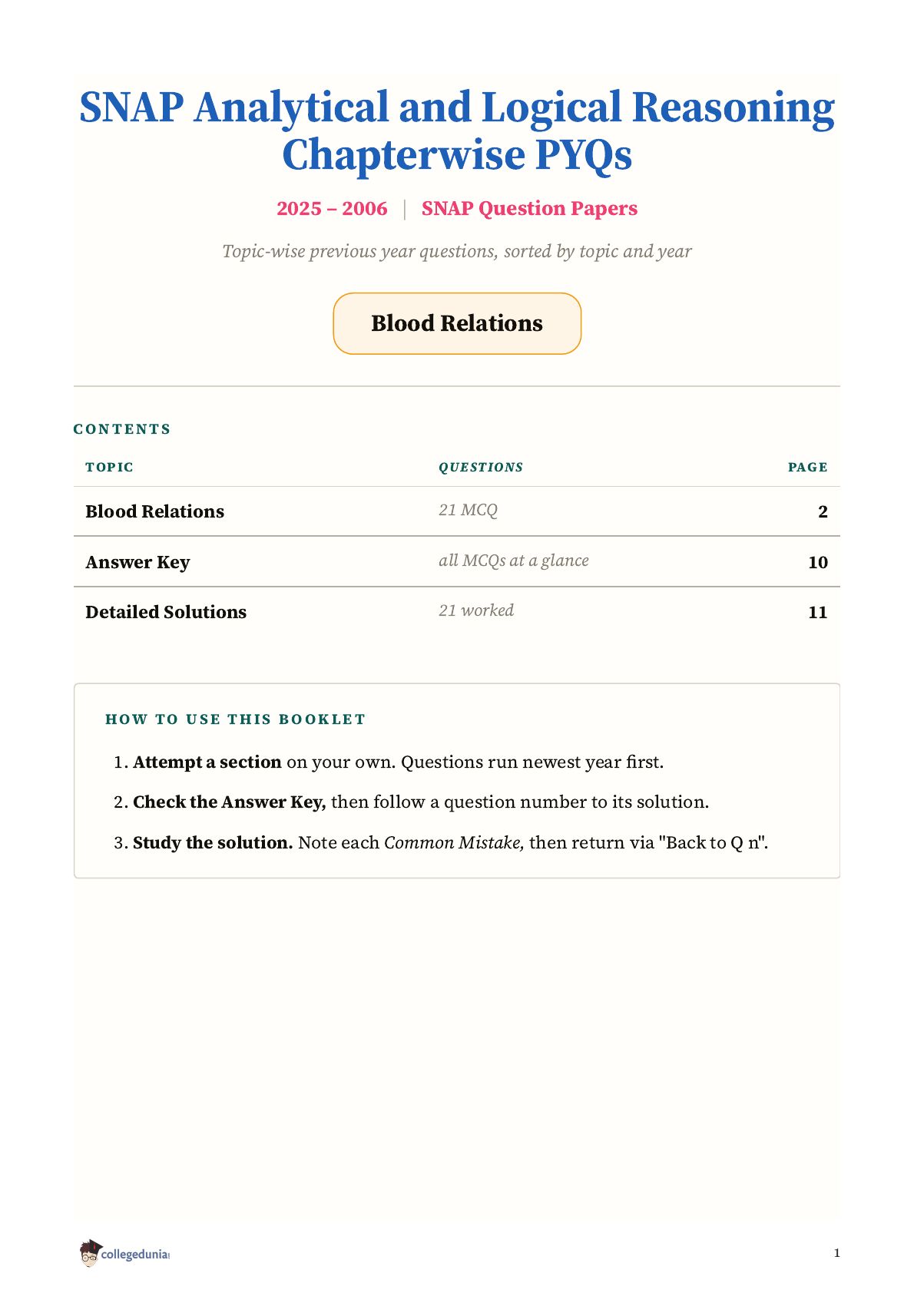
Task: Click the CONTENTS heading
Action: [122, 429]
